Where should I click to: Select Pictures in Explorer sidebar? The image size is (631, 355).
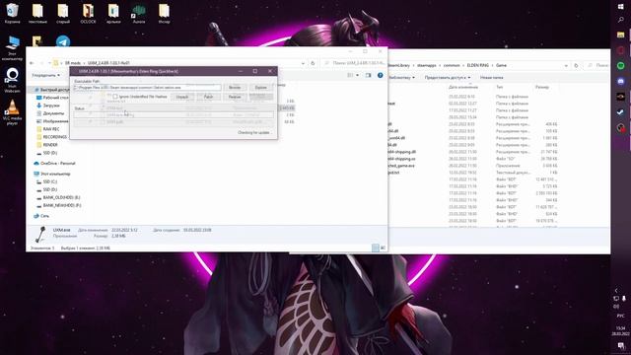tap(52, 121)
